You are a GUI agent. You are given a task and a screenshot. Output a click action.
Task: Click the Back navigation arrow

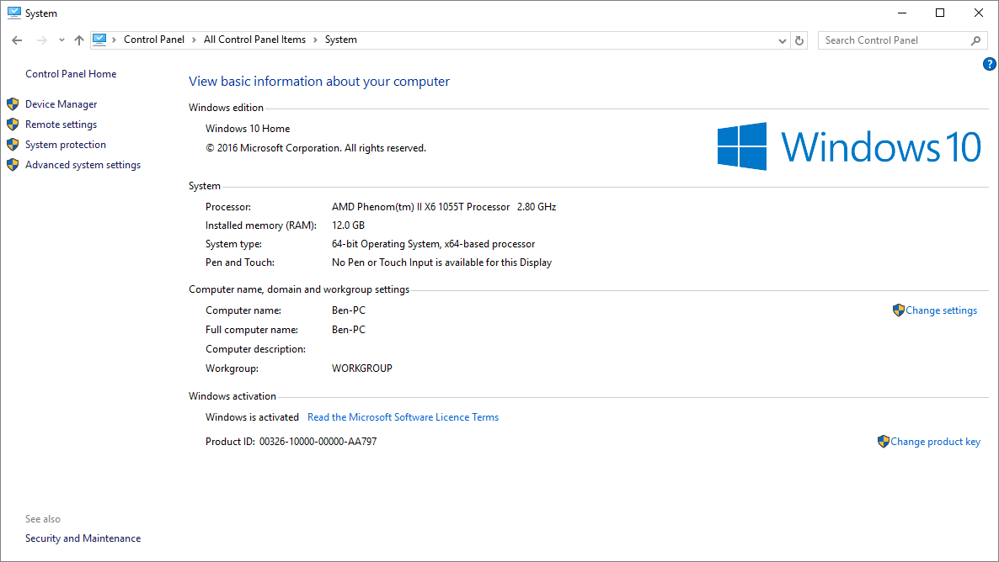coord(17,40)
